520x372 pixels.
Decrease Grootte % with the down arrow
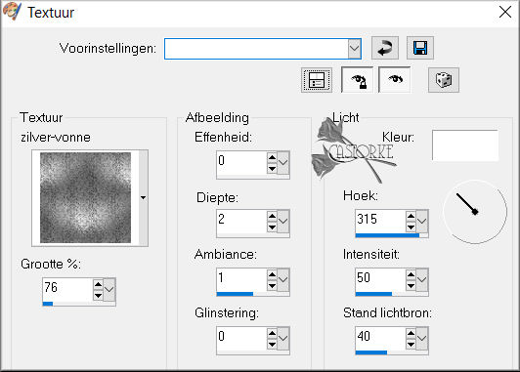point(98,295)
